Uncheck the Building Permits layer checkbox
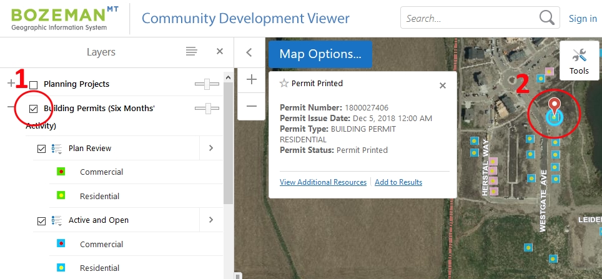Viewport: 602px width, 279px height. point(34,109)
